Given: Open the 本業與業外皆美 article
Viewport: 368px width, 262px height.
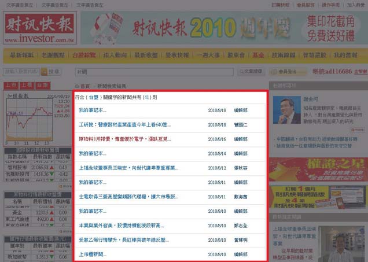Looking at the screenshot, I should 122,226.
